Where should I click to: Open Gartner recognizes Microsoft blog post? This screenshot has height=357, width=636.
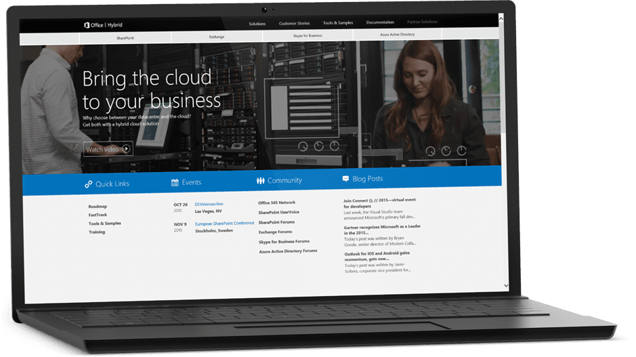coord(382,230)
